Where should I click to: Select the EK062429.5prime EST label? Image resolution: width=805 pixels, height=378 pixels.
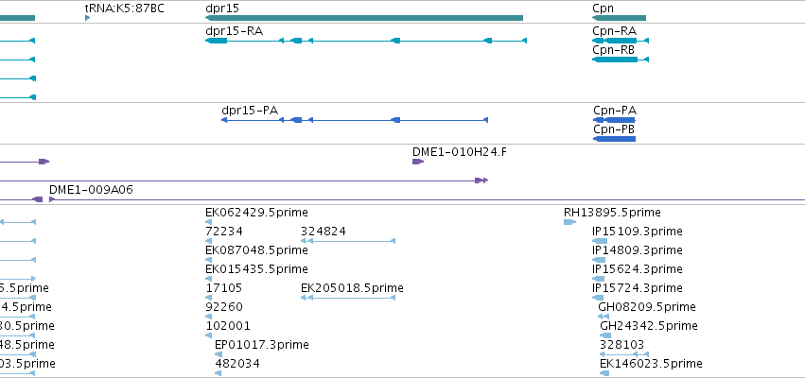tap(256, 213)
